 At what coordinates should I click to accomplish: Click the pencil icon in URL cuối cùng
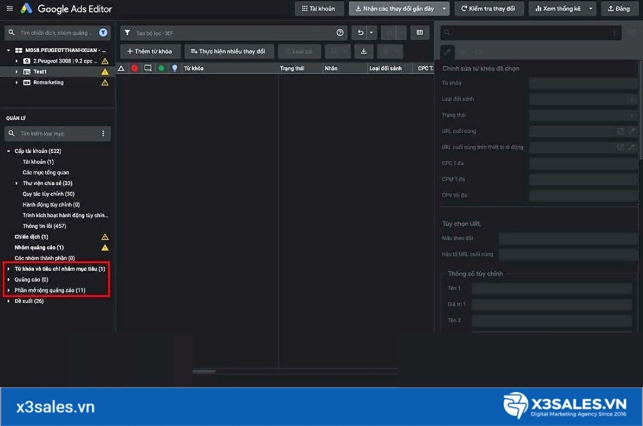pyautogui.click(x=632, y=131)
